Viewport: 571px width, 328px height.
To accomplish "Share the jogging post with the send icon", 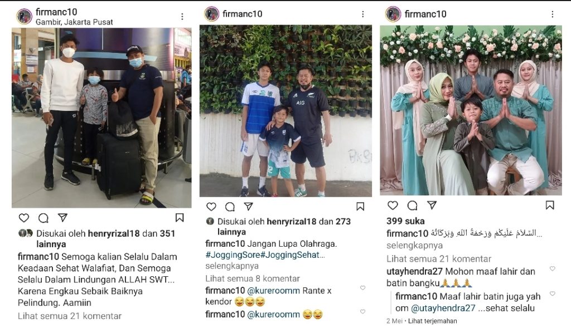I will click(248, 206).
